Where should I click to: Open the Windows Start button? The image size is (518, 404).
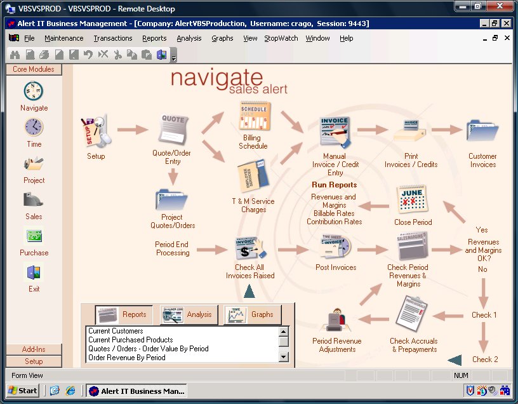[x=22, y=391]
